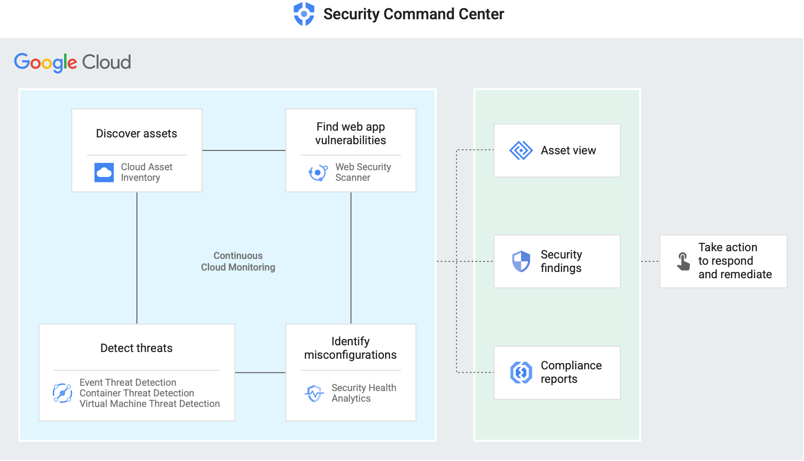Click the Compliance reports hexagon icon

tap(521, 373)
